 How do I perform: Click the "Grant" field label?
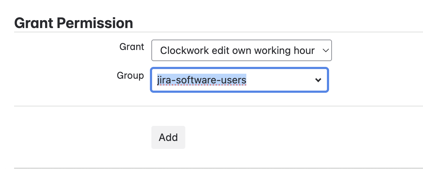(x=131, y=47)
